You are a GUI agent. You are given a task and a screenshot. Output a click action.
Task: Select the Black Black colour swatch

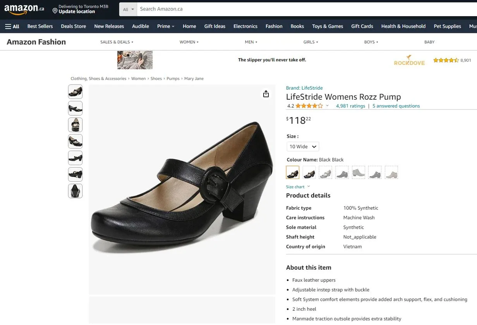[292, 172]
